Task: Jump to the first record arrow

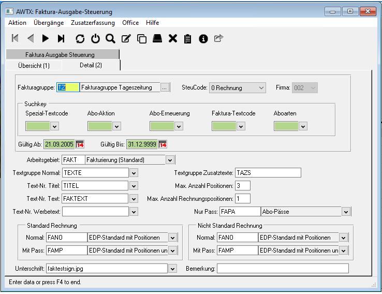Action: point(15,38)
